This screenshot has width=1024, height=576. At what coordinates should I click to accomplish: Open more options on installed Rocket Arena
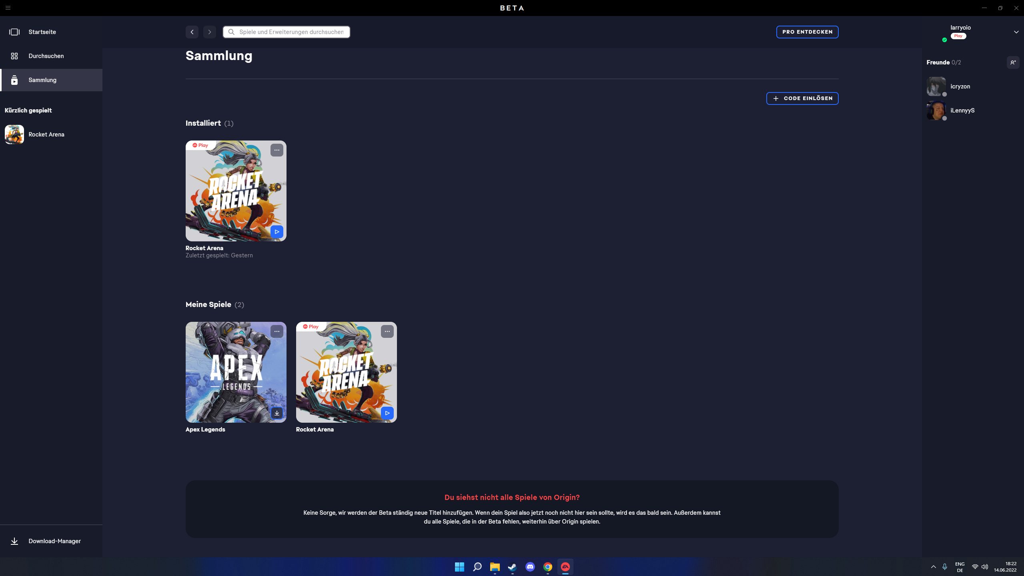tap(277, 150)
